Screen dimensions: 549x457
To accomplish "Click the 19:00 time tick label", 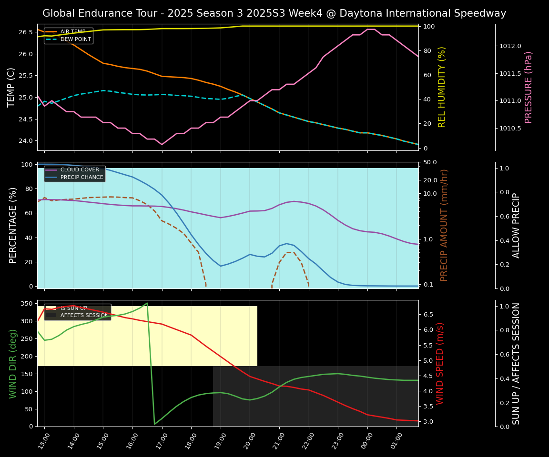I will [220, 441].
